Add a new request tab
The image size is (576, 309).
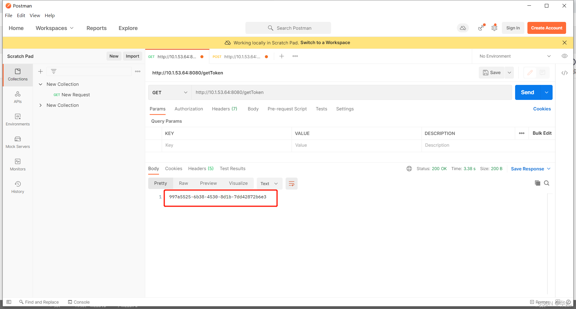[282, 56]
